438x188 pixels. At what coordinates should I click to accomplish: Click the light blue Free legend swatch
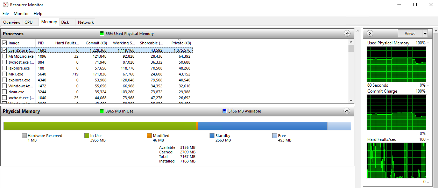click(x=275, y=136)
